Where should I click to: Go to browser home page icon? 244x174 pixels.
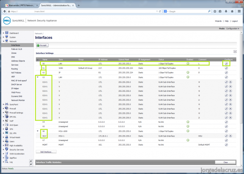[x=232, y=11]
